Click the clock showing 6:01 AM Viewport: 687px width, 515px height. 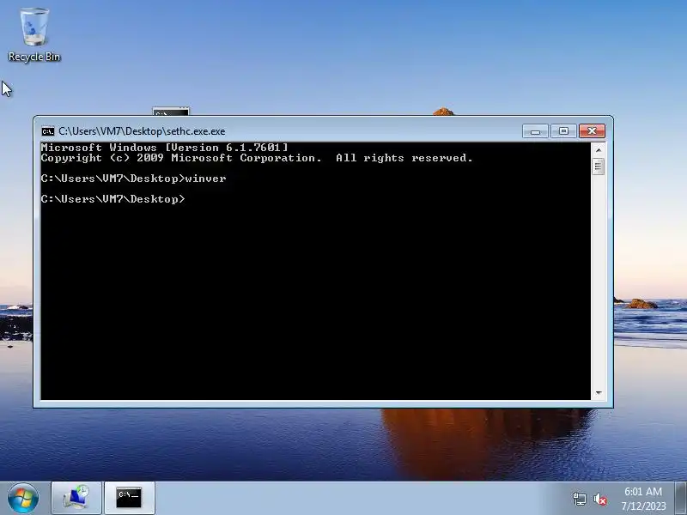click(x=642, y=491)
